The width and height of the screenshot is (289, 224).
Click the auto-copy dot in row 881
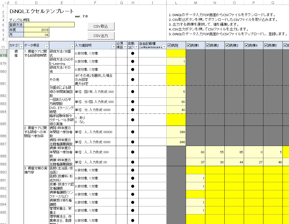pyautogui.click(x=132, y=80)
